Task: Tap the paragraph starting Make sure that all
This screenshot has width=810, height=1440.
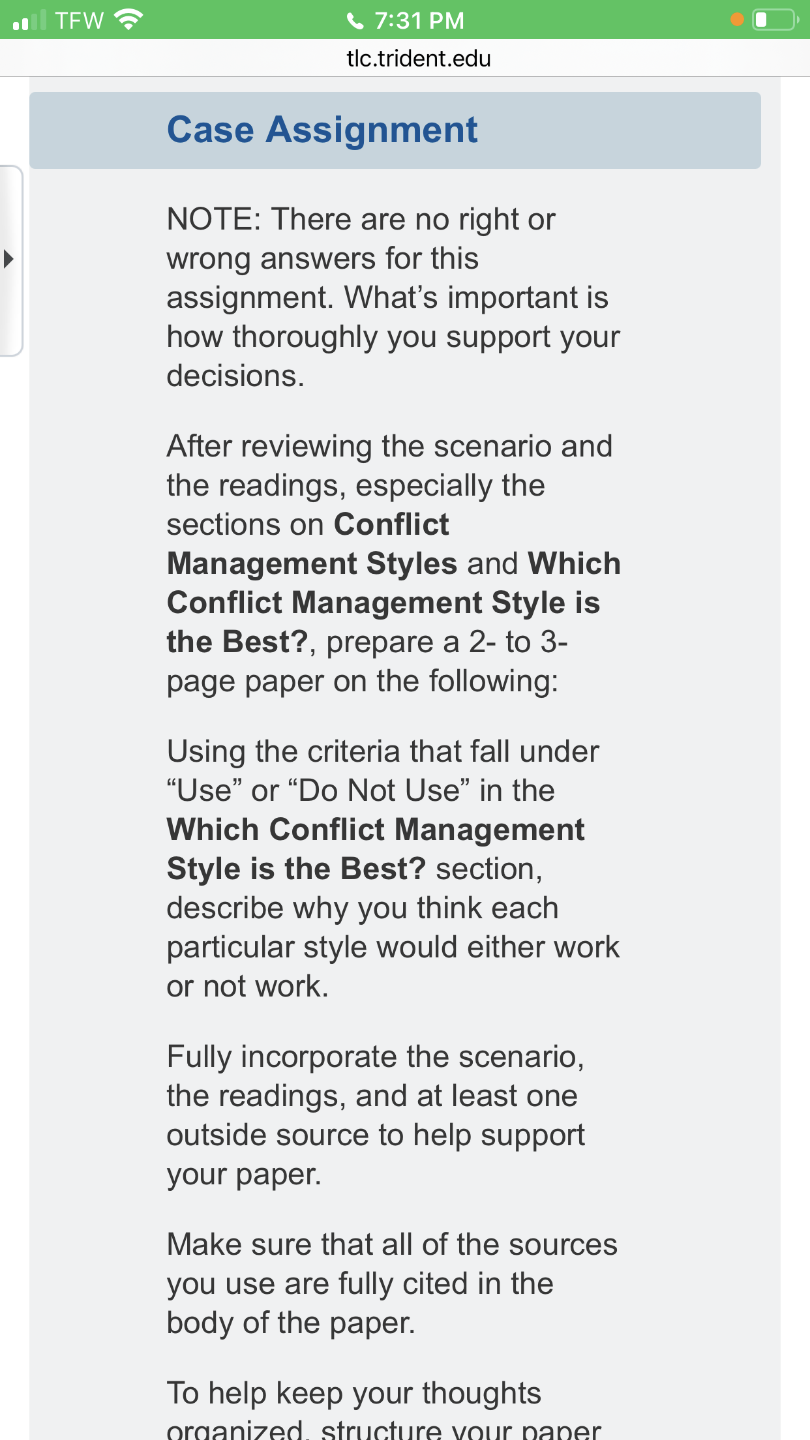Action: 392,1283
